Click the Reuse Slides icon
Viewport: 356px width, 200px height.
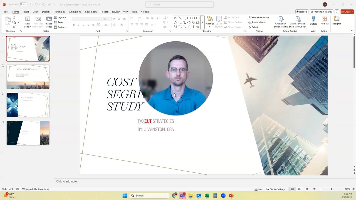[x=49, y=22]
